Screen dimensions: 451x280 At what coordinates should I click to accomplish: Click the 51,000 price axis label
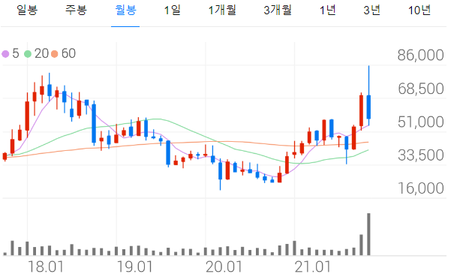(x=421, y=122)
